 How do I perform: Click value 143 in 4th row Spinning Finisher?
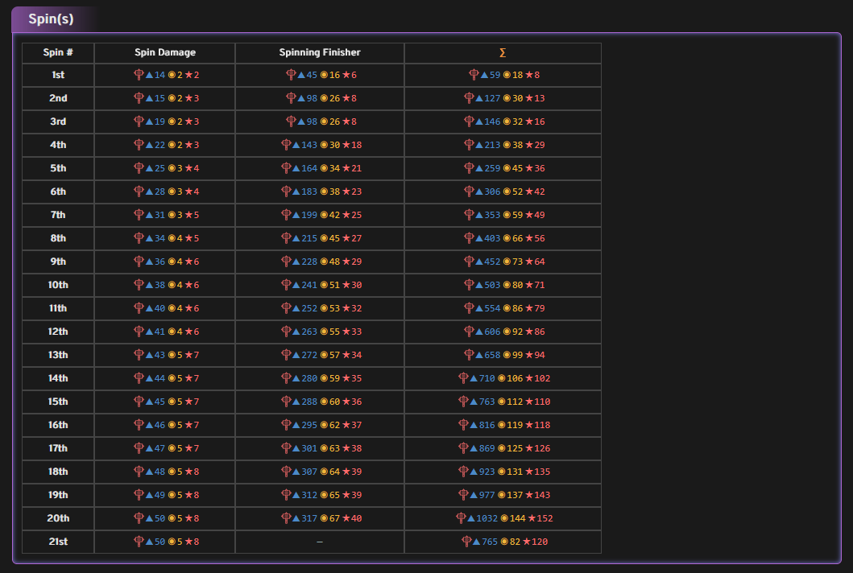click(x=309, y=145)
